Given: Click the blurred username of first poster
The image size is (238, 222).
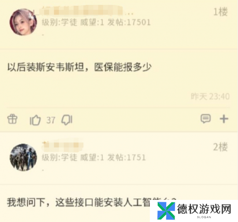Looking at the screenshot, I should (83, 11).
